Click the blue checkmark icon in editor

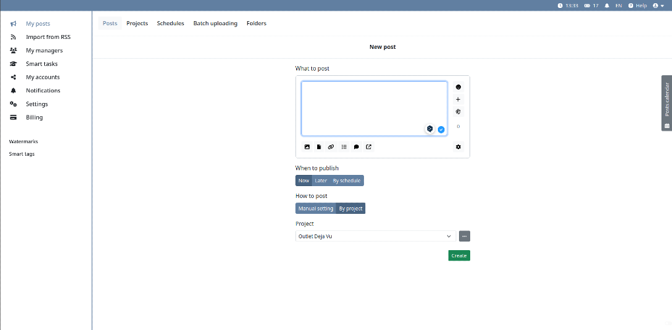click(x=441, y=129)
